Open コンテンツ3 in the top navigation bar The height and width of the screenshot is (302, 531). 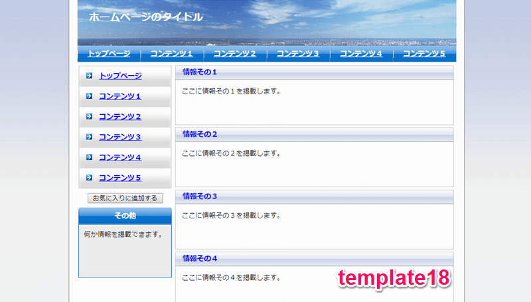298,54
